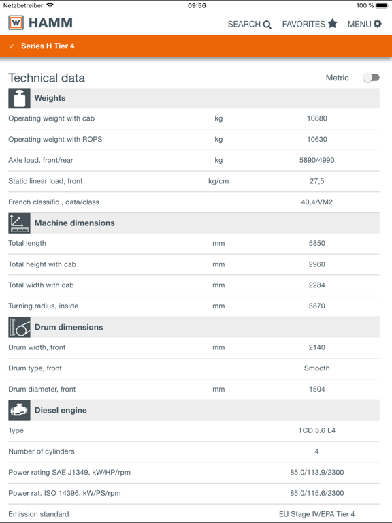Click the Drum type, front row
392x523 pixels.
pos(194,368)
